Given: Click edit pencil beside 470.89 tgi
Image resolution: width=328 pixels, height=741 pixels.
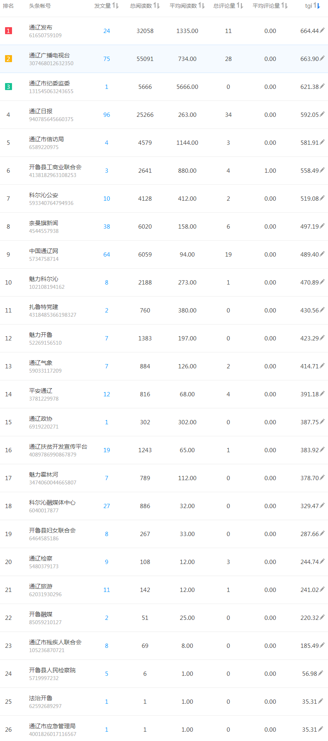Looking at the screenshot, I should (322, 282).
